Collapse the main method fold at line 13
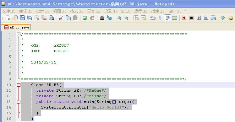This screenshot has height=122, width=235. pyautogui.click(x=19, y=102)
